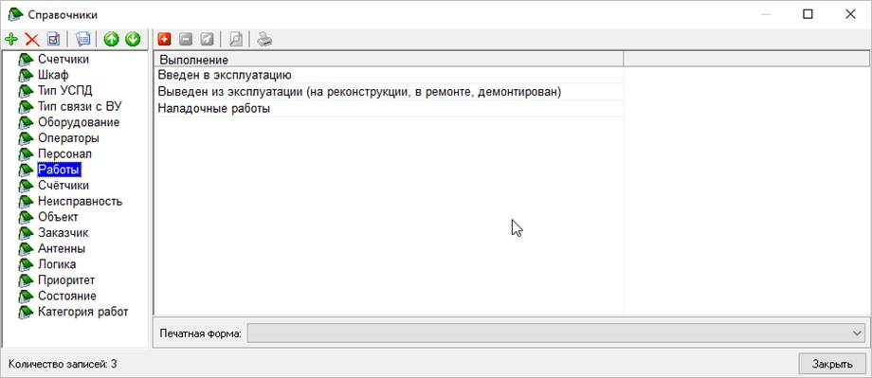Edit record with the gray pencil icon

[207, 40]
